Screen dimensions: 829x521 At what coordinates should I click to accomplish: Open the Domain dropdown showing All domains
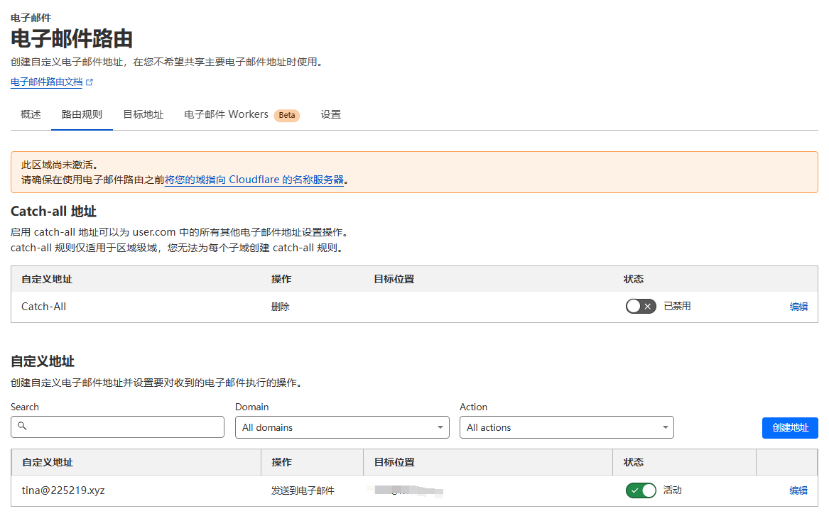tap(342, 427)
